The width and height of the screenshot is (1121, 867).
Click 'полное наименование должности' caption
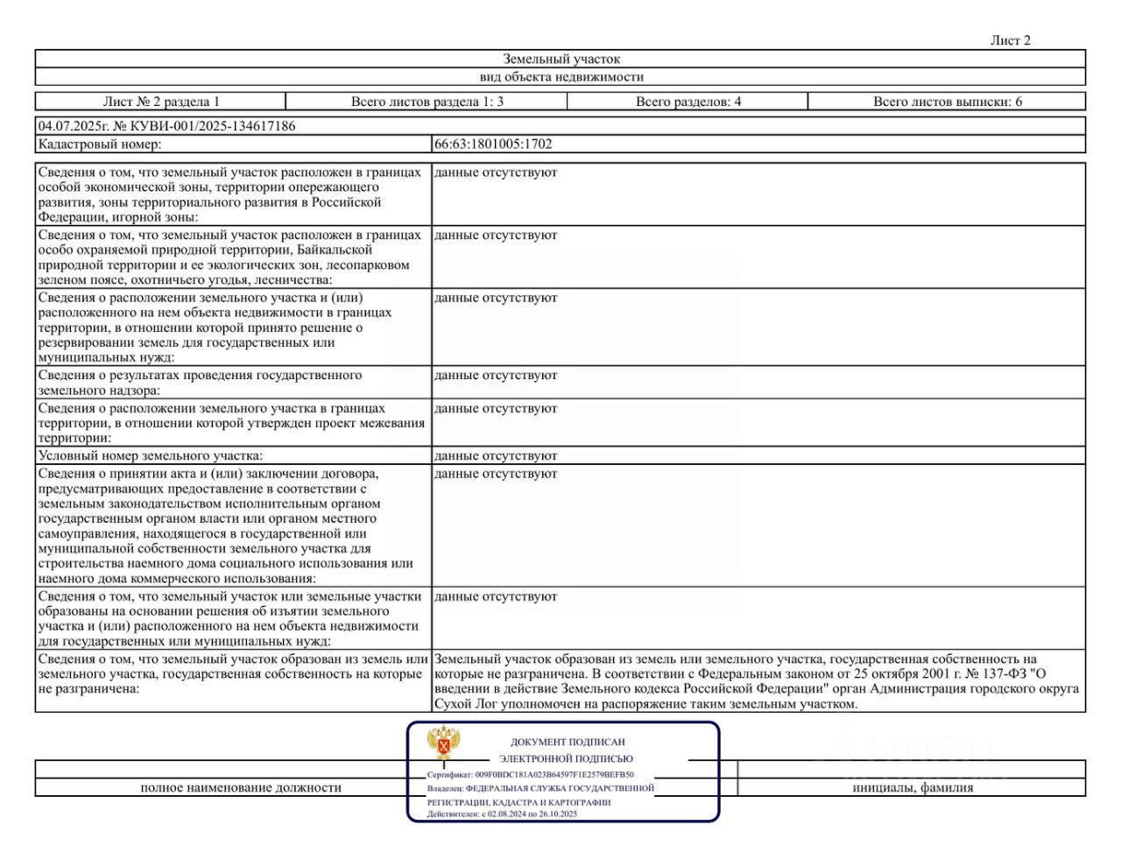pos(241,788)
